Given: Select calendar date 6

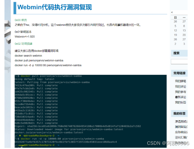Looking at the screenshot, I should click(x=184, y=26).
